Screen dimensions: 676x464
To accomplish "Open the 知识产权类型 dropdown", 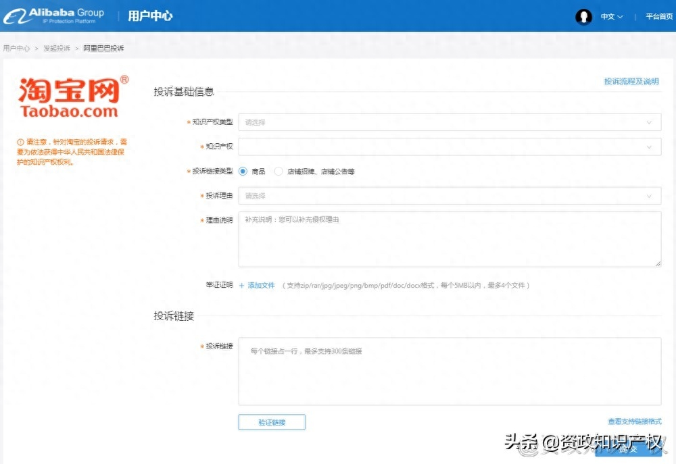I will coord(450,122).
